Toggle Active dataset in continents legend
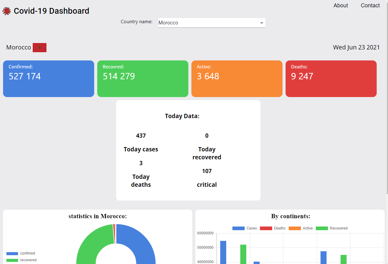The image size is (388, 264). coord(301,228)
